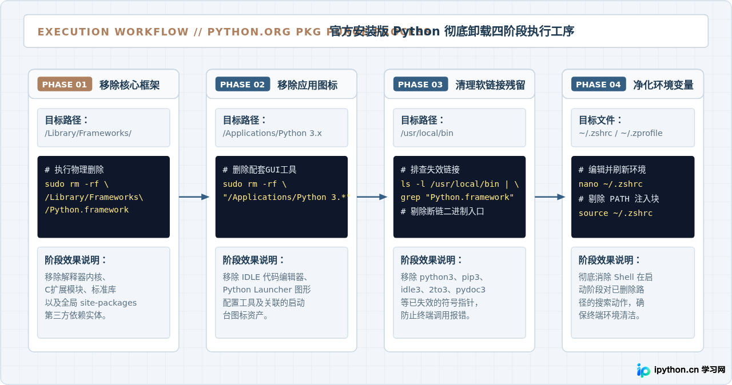Click the line "防止终端调用报错。"
Viewport: 732px width, 385px height.
[x=436, y=315]
